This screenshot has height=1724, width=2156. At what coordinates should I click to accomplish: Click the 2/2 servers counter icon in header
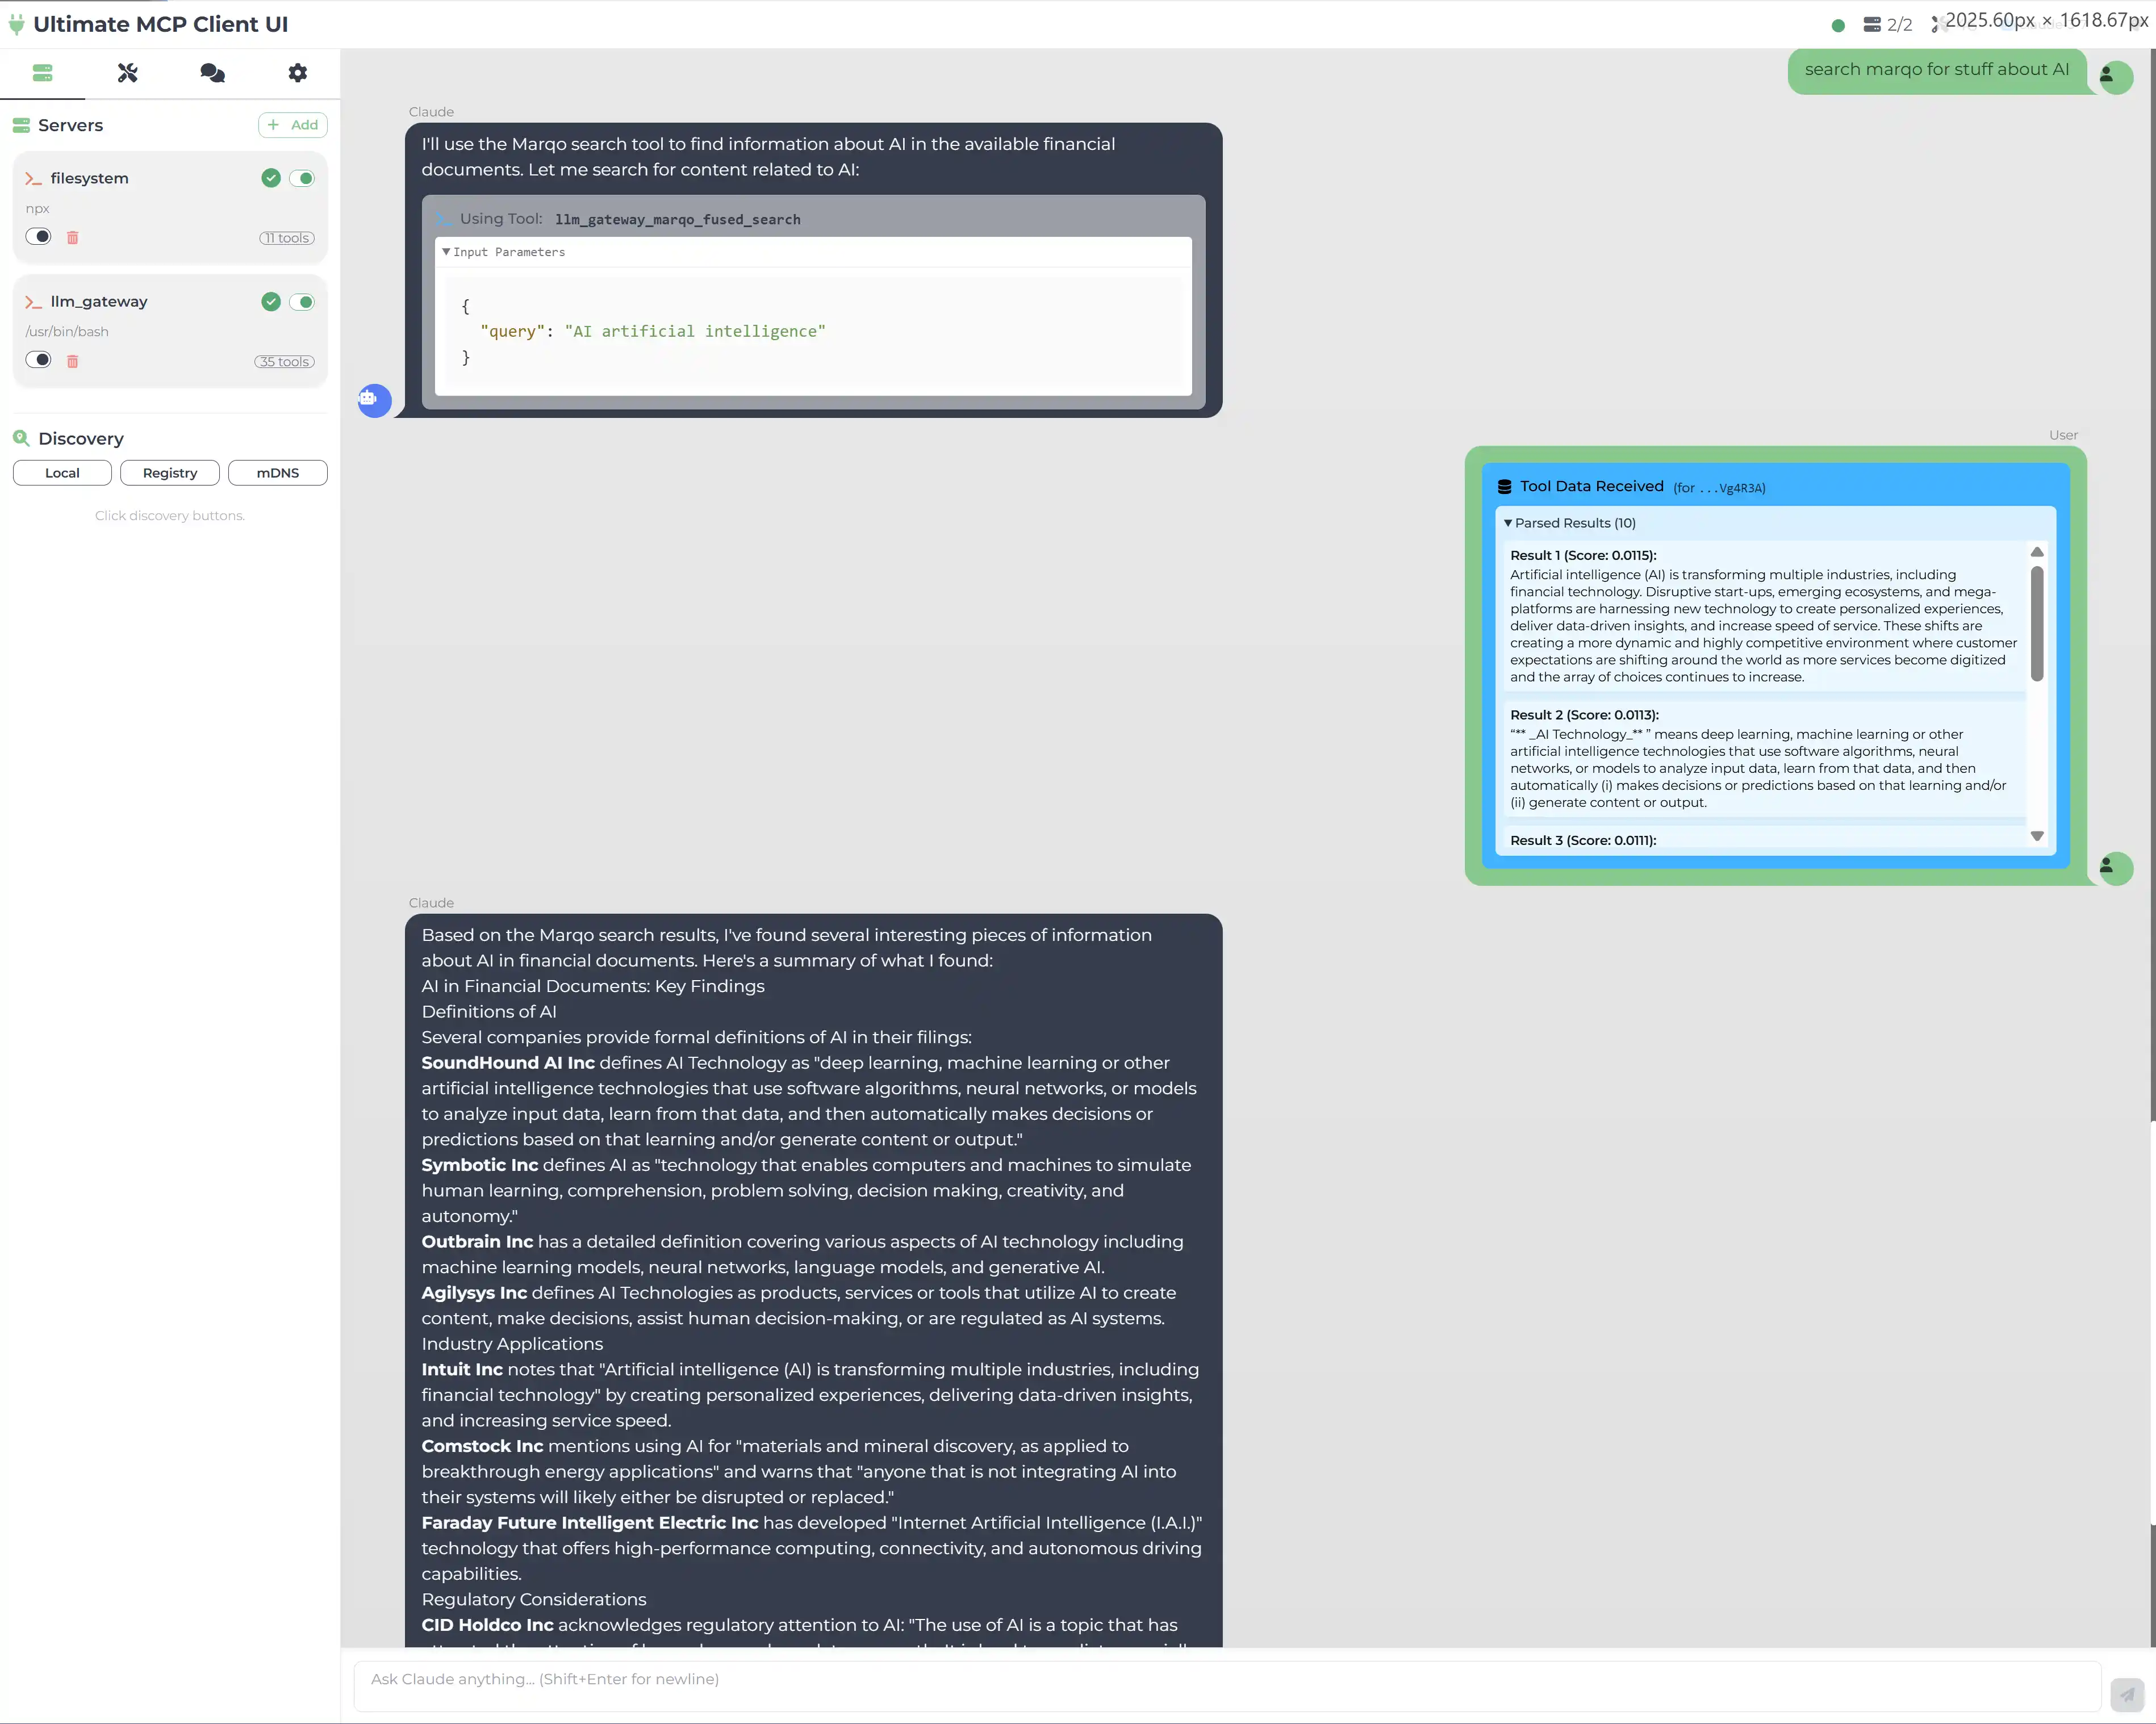(x=1872, y=25)
